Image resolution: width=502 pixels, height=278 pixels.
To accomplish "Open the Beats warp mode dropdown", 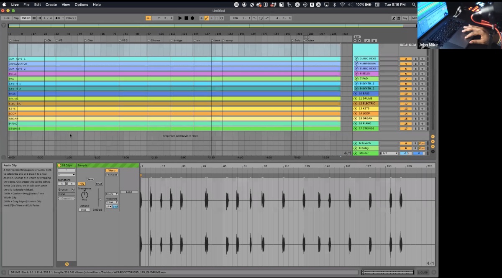I will (x=111, y=194).
